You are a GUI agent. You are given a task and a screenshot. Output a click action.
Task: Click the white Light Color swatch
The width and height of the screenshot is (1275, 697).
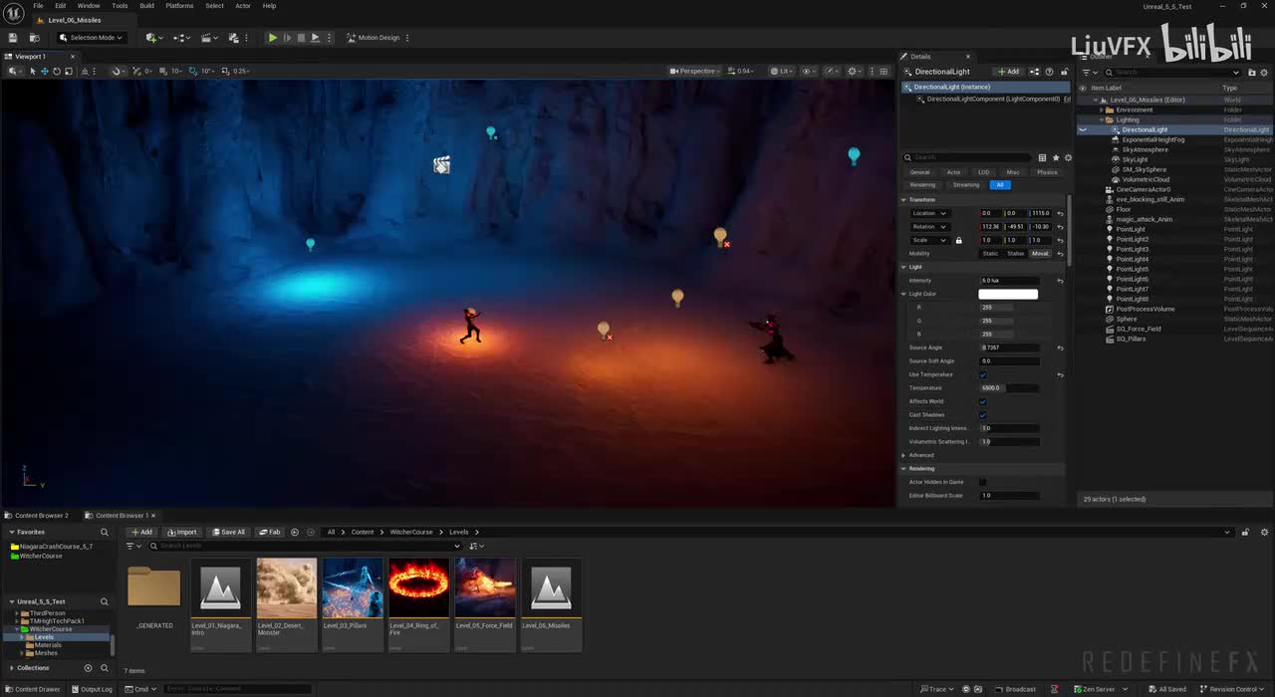tap(1008, 294)
